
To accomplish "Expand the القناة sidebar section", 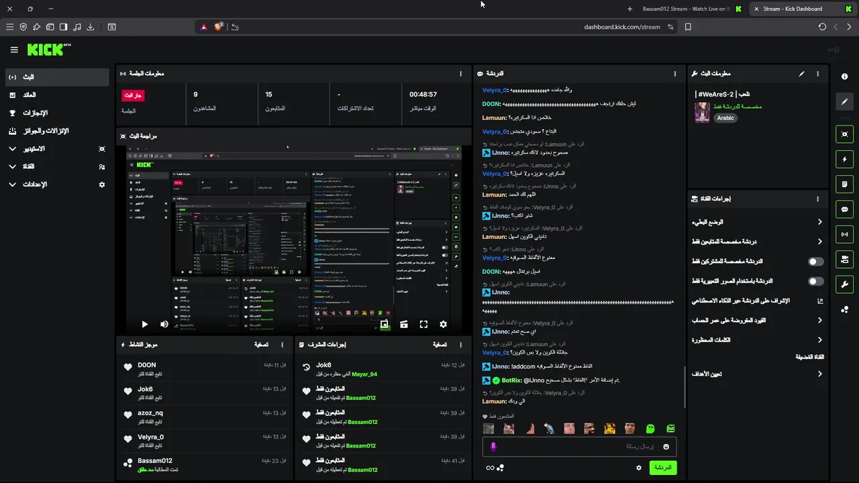I will 56,166.
